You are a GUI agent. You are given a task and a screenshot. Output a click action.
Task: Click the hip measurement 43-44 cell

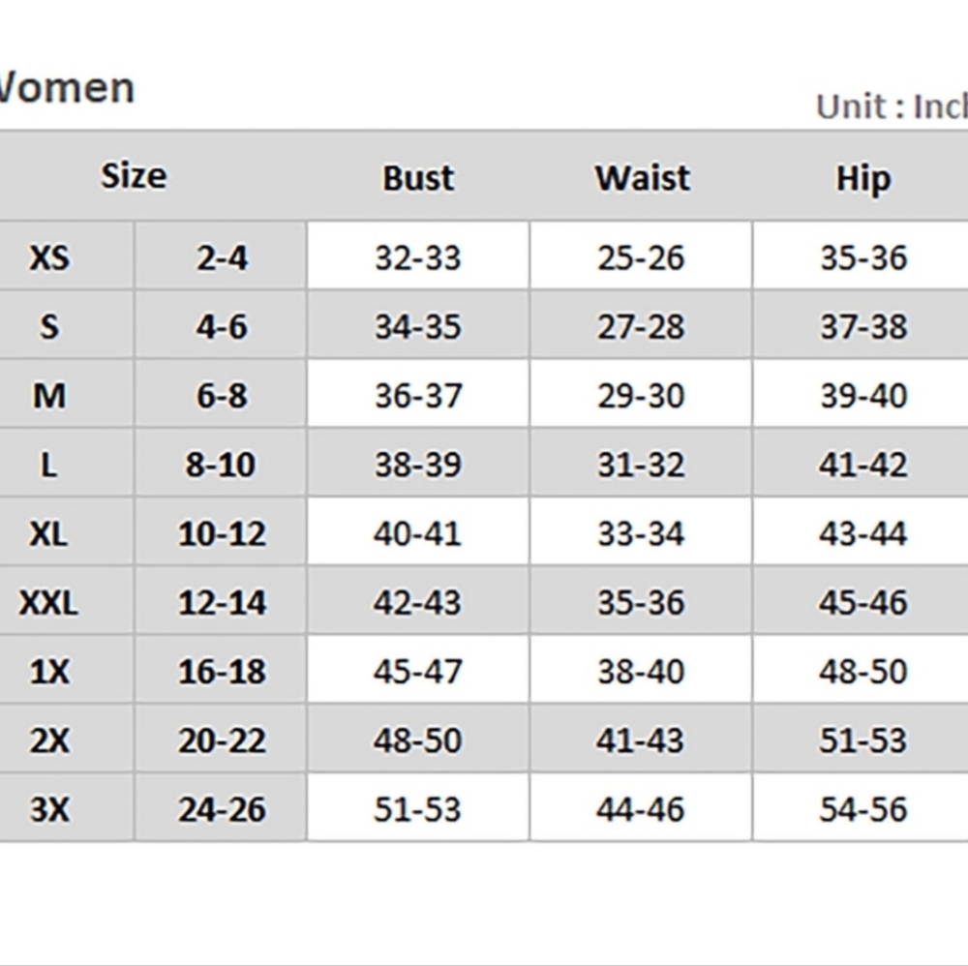coord(862,533)
